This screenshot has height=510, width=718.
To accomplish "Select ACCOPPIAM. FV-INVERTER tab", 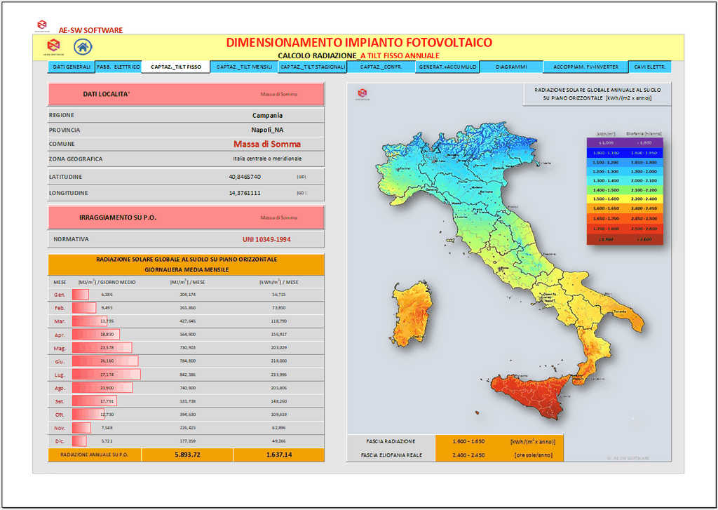I will point(585,67).
